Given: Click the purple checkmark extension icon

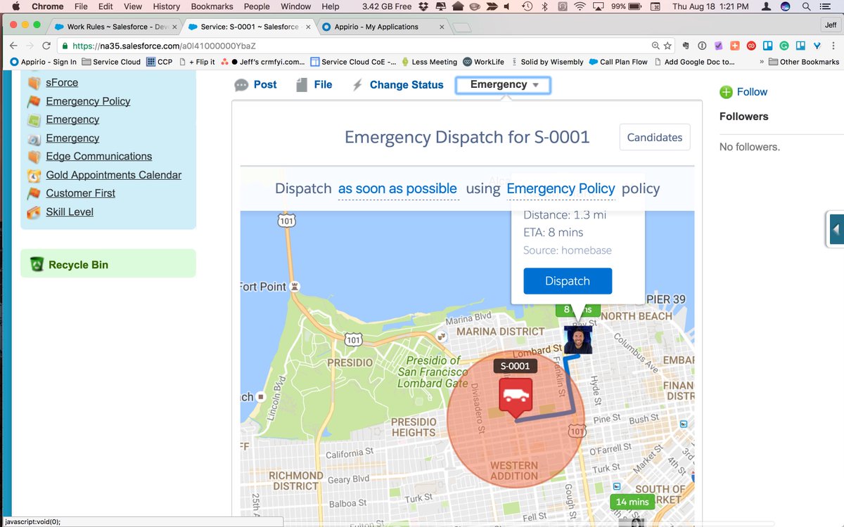Looking at the screenshot, I should click(718, 46).
